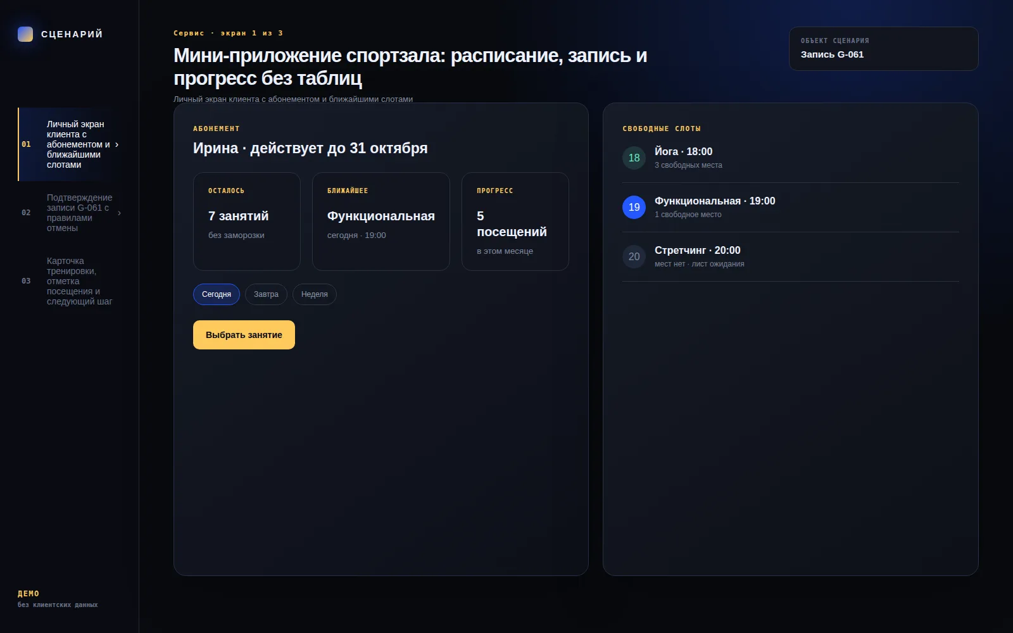
Task: Select the Сегодня filter chip
Action: (217, 294)
